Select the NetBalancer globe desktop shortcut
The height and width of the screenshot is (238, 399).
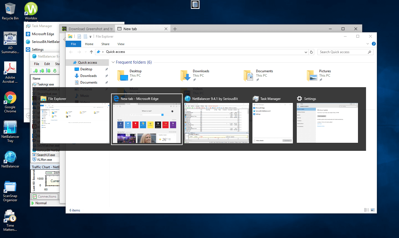10,159
